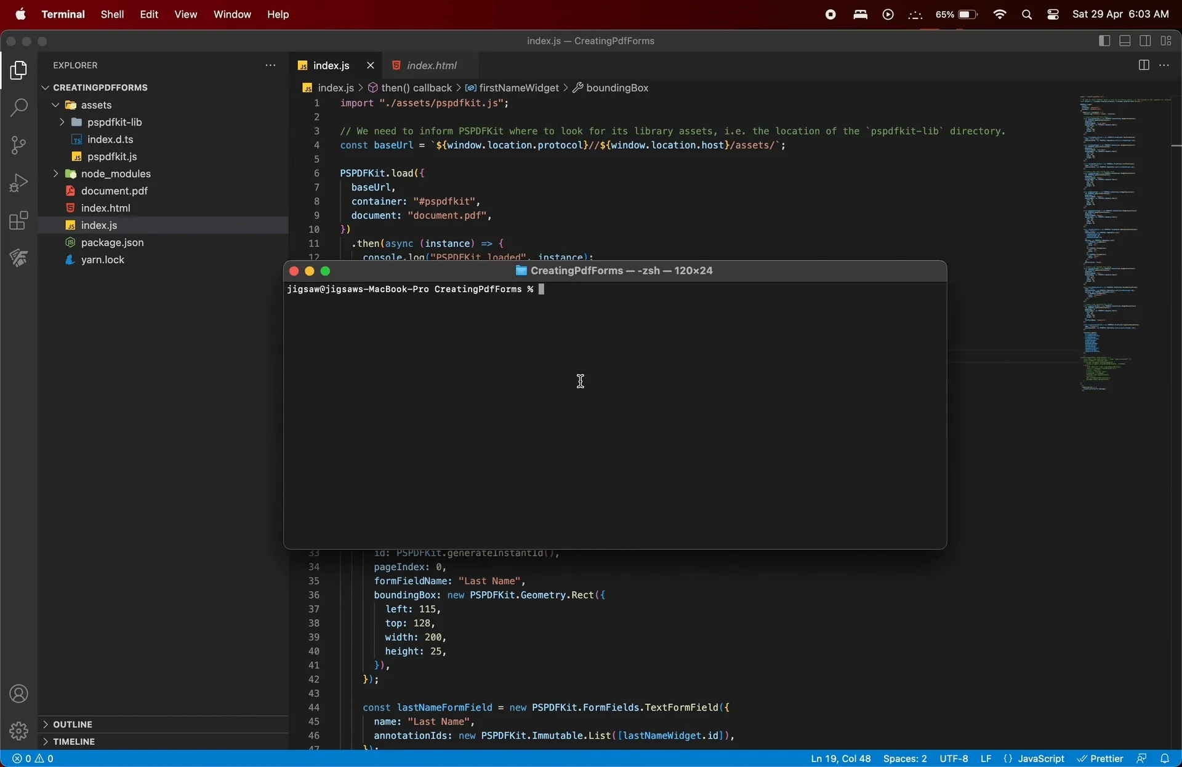Click the Split Editor icon near the tab bar
Image resolution: width=1182 pixels, height=767 pixels.
click(1144, 65)
